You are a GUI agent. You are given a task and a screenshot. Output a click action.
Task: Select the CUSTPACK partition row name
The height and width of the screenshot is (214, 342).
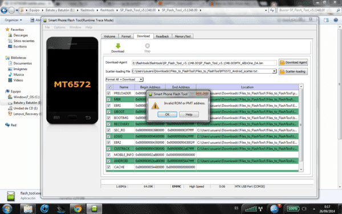coord(122,148)
